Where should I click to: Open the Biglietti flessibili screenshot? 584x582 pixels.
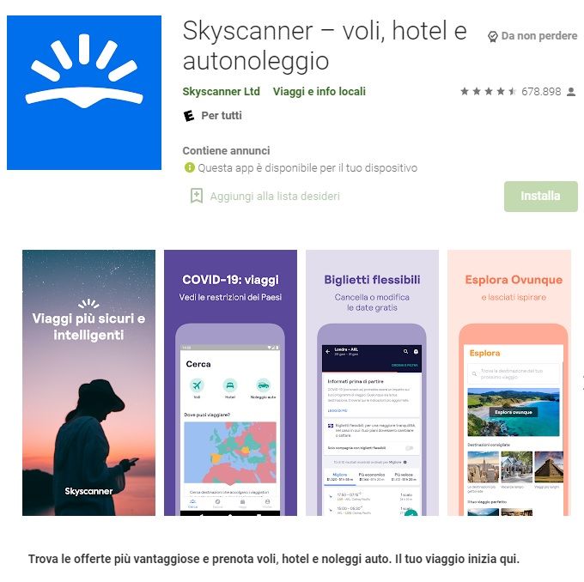coord(372,383)
